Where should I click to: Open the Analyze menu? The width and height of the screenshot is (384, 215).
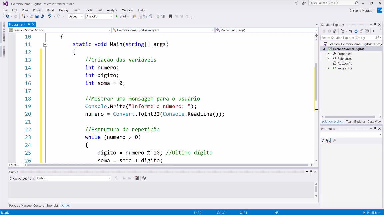pyautogui.click(x=112, y=10)
